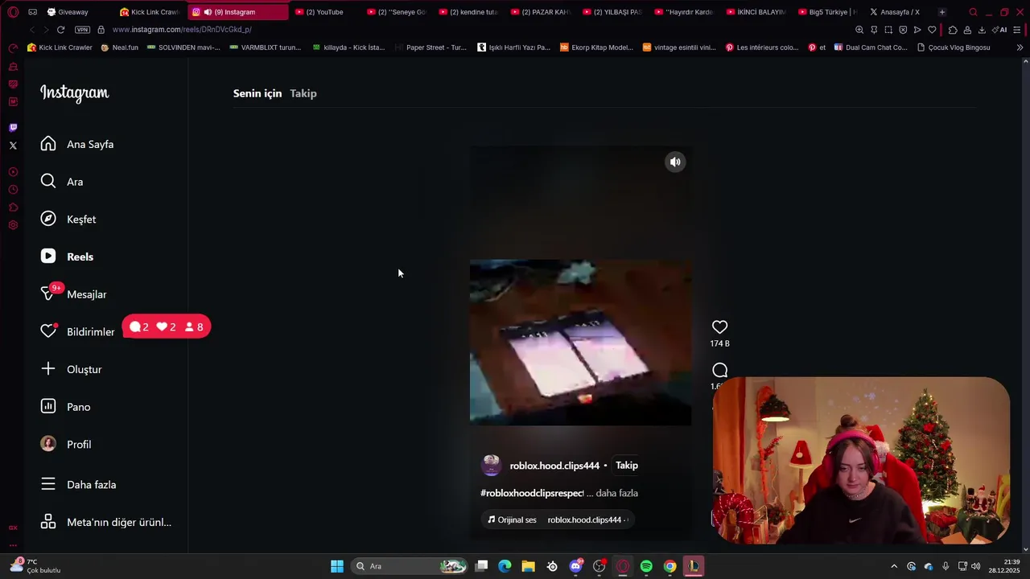Open Meta'nın diğer ürünleri menu
Screen dimensions: 1030x579
pyautogui.click(x=106, y=522)
